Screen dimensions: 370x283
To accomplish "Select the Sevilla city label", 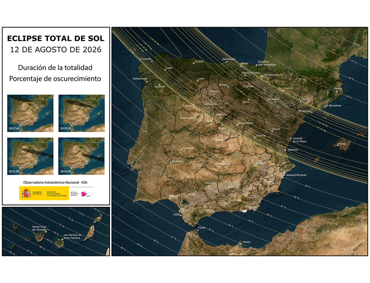I will click(191, 194).
